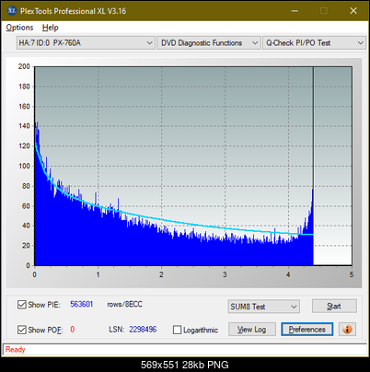Click the rows/8ECC label
Screen dimensions: 370x372
(x=124, y=304)
